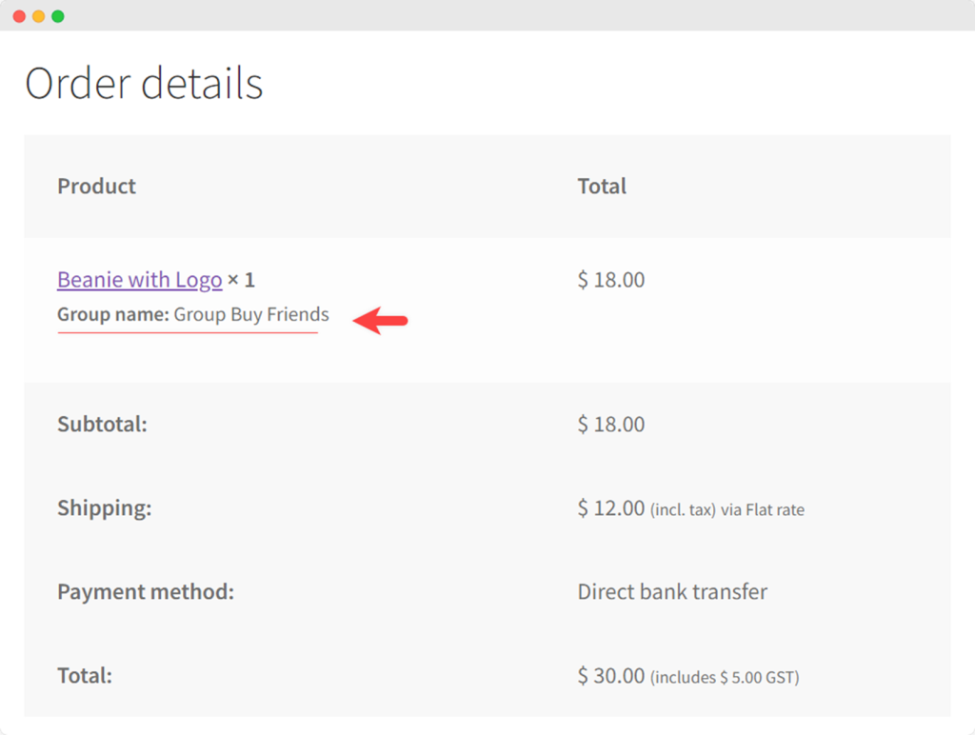Image resolution: width=975 pixels, height=735 pixels.
Task: Click the Total column header
Action: (602, 187)
